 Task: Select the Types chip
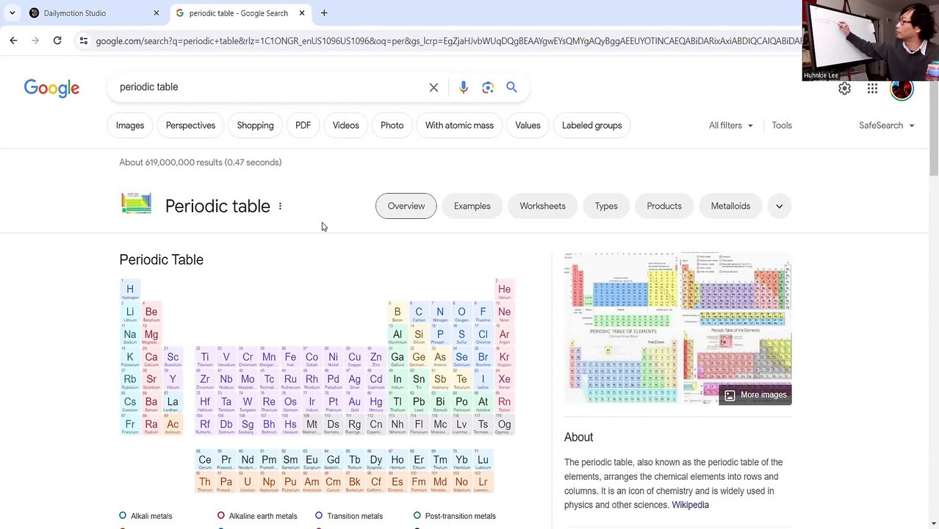point(606,206)
